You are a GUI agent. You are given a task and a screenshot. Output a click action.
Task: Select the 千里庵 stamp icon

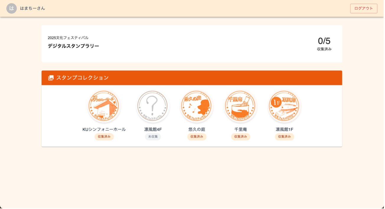240,106
